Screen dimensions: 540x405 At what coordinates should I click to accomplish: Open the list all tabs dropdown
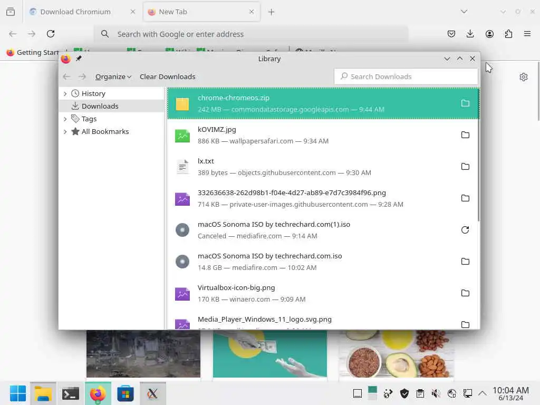coord(464,12)
